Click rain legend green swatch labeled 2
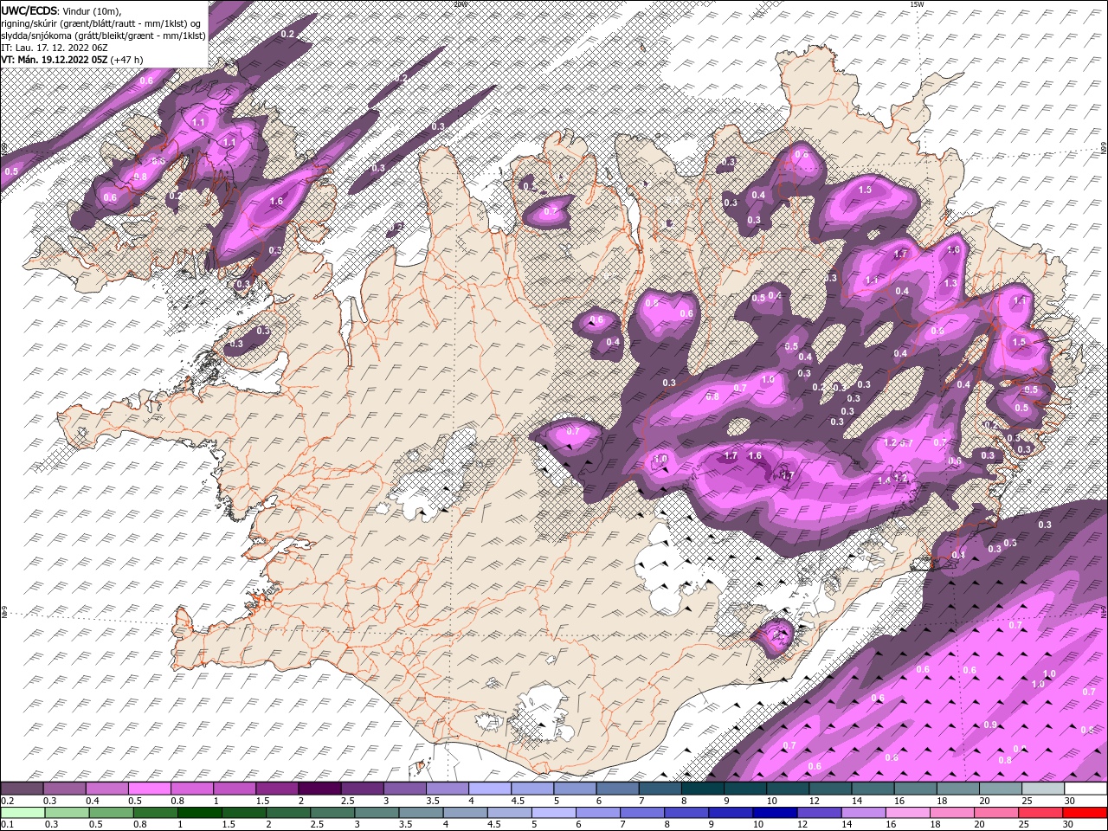Viewport: 1108px width, 831px height. [x=288, y=813]
